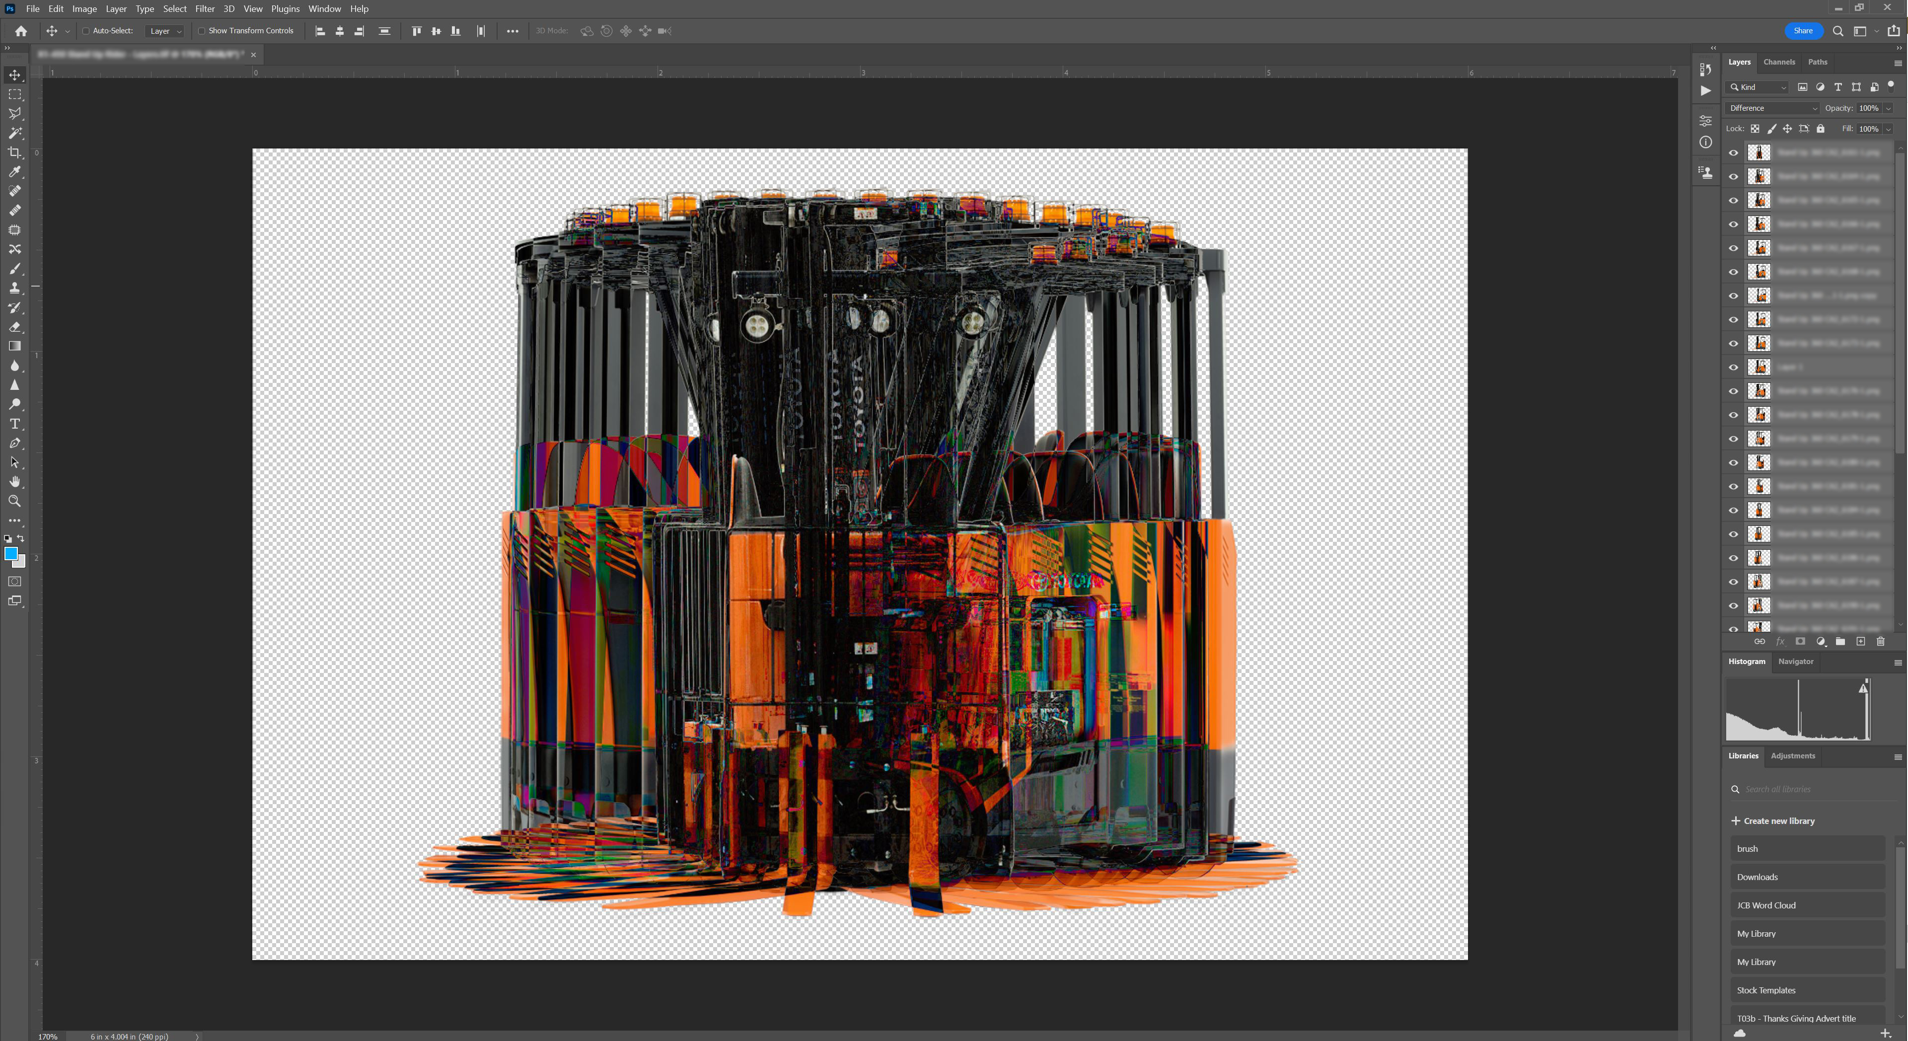Toggle Lock transparent pixels
Image resolution: width=1908 pixels, height=1041 pixels.
pos(1755,129)
